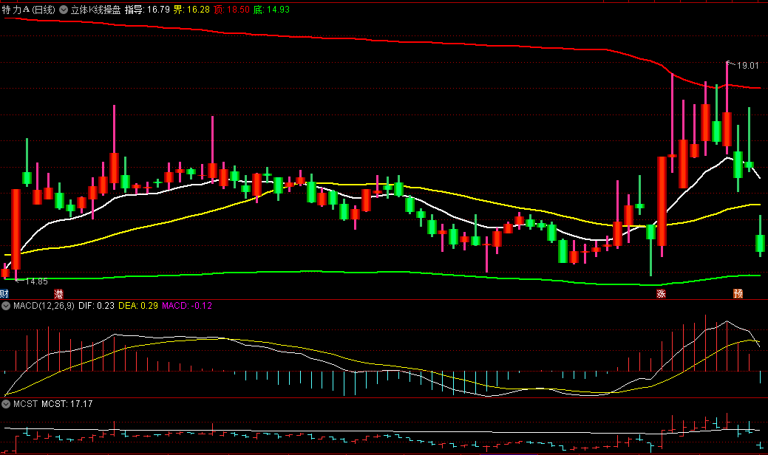Click the 19.01 high price label
This screenshot has height=455, width=768.
click(x=747, y=66)
